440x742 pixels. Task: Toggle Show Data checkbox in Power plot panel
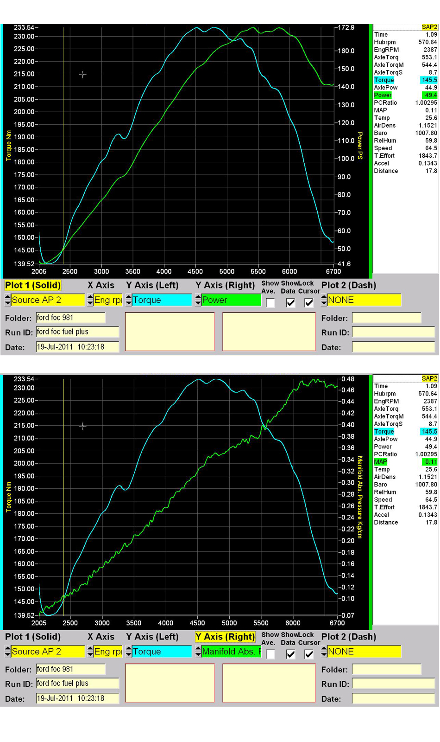(x=290, y=303)
